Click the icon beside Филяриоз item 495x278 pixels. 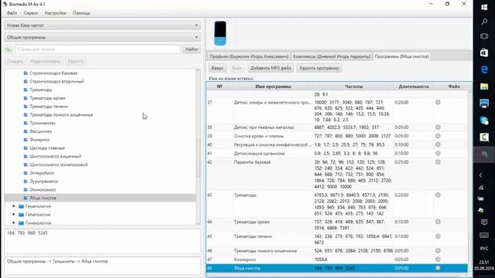(26, 140)
